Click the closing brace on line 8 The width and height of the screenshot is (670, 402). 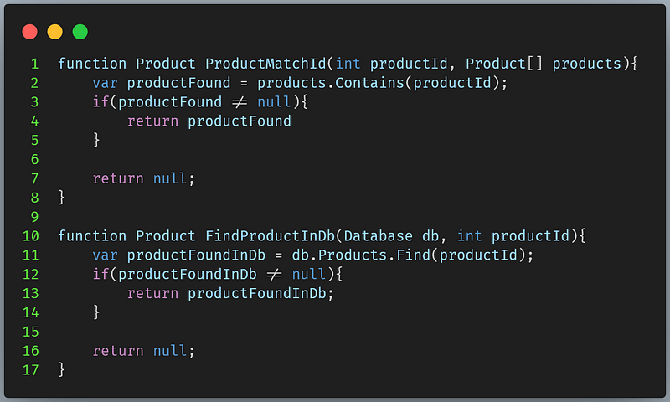62,198
